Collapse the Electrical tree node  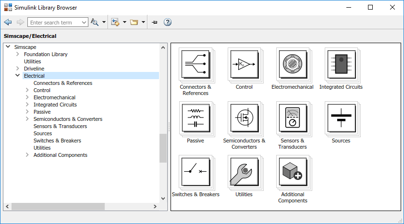(17, 76)
